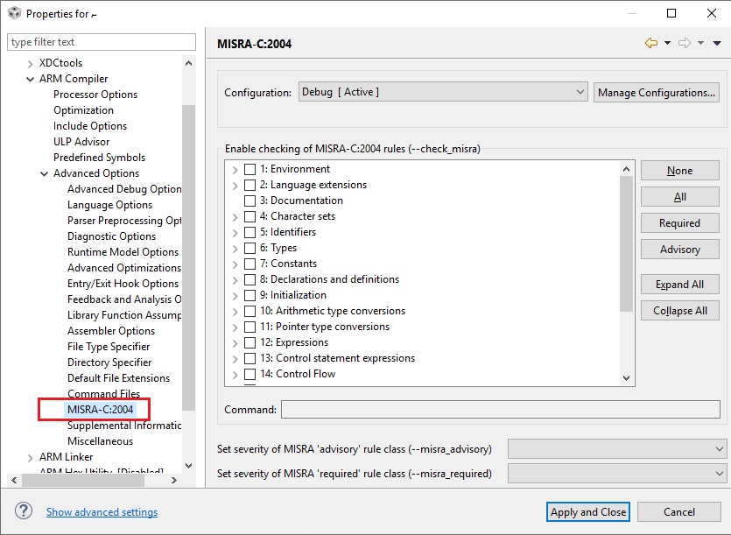The height and width of the screenshot is (535, 731).
Task: Click the Expand All button
Action: coord(679,285)
